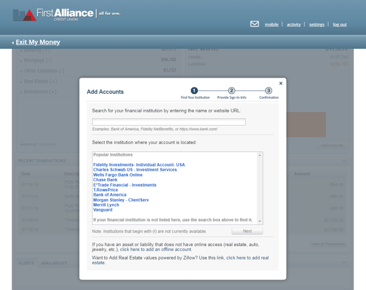Image resolution: width=366 pixels, height=290 pixels.
Task: Click expand all link in background
Action: 29,144
